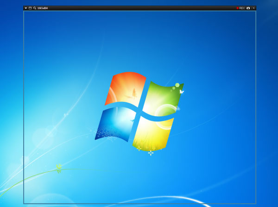Close the recorder frame with the X
The height and width of the screenshot is (207, 278).
tap(253, 8)
